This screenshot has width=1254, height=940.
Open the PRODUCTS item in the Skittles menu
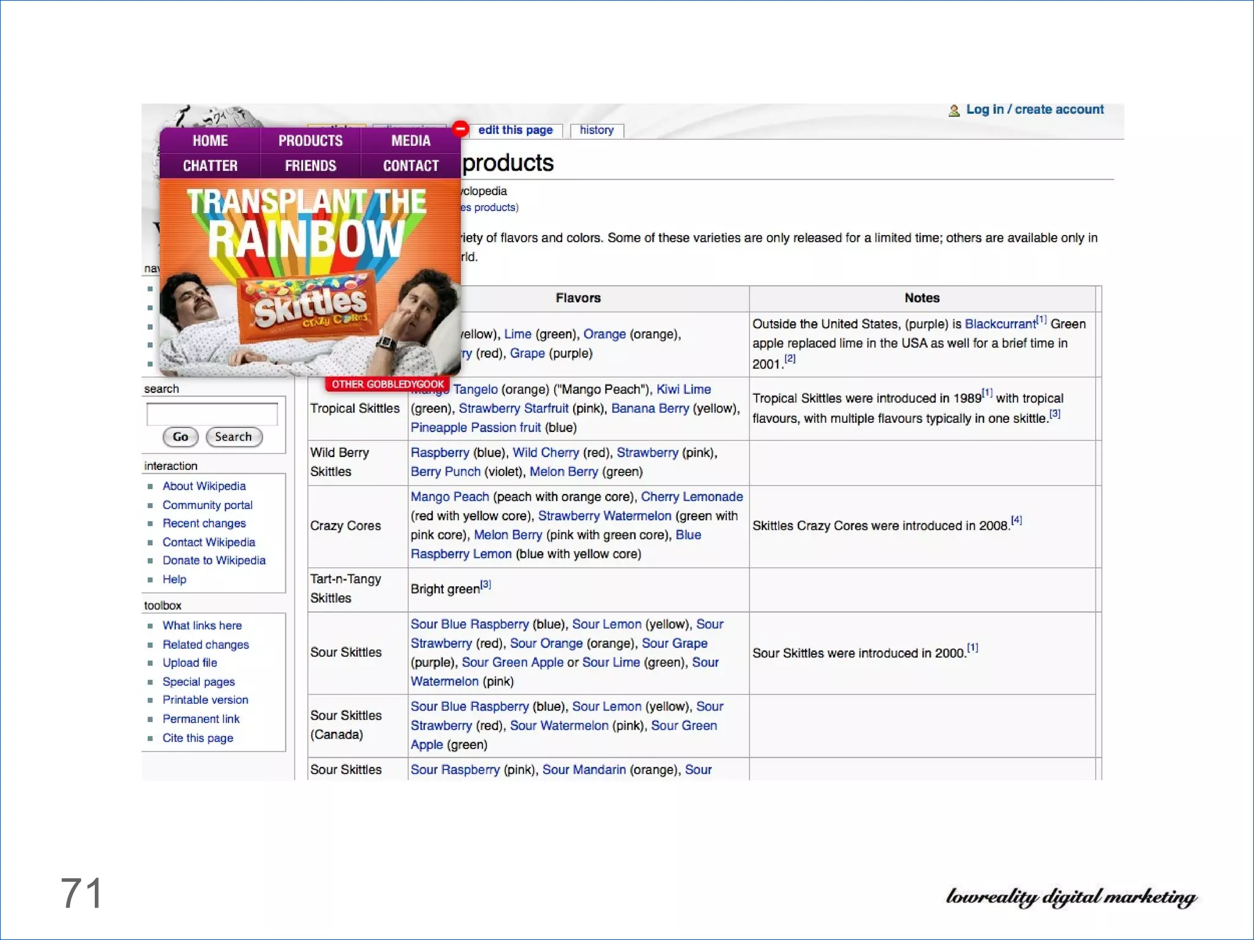pos(310,141)
